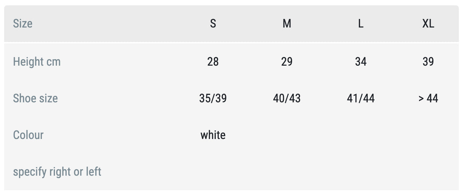Click the Colour row label
This screenshot has height=194, width=463.
tap(28, 135)
